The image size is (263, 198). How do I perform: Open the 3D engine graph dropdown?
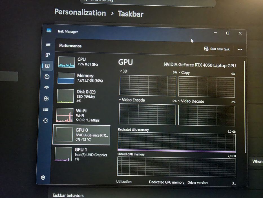[123, 71]
